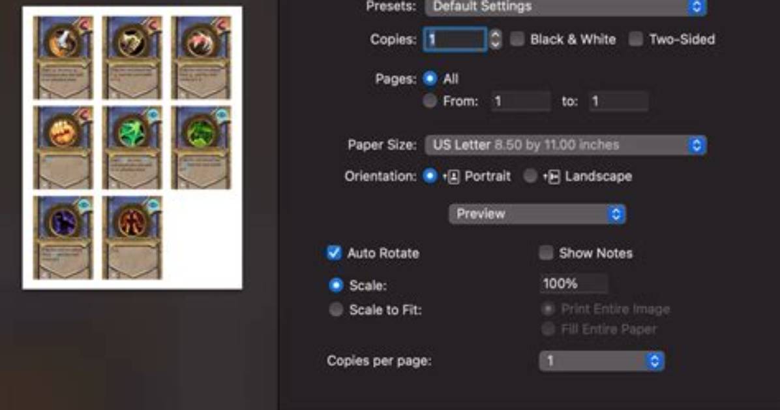Open the Presets dropdown showing Default Settings
Image resolution: width=780 pixels, height=410 pixels.
point(565,7)
